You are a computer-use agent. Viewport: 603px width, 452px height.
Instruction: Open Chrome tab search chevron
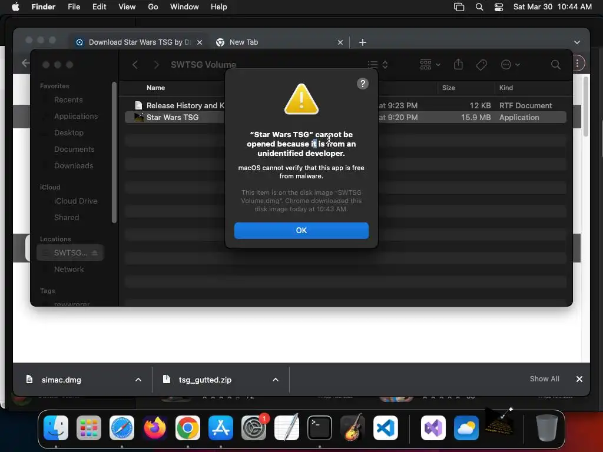[x=577, y=42]
